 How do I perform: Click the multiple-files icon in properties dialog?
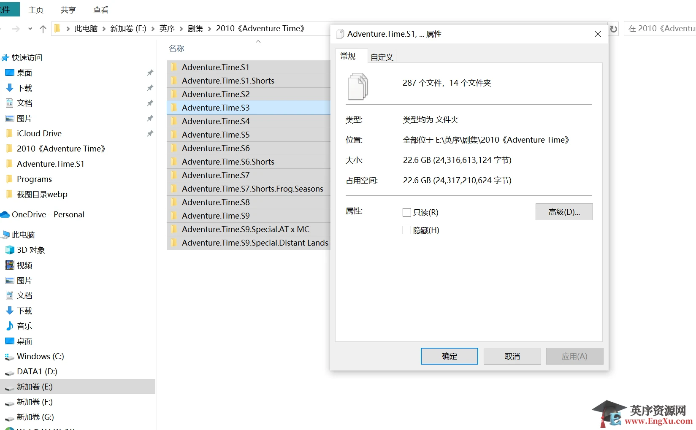(x=358, y=86)
